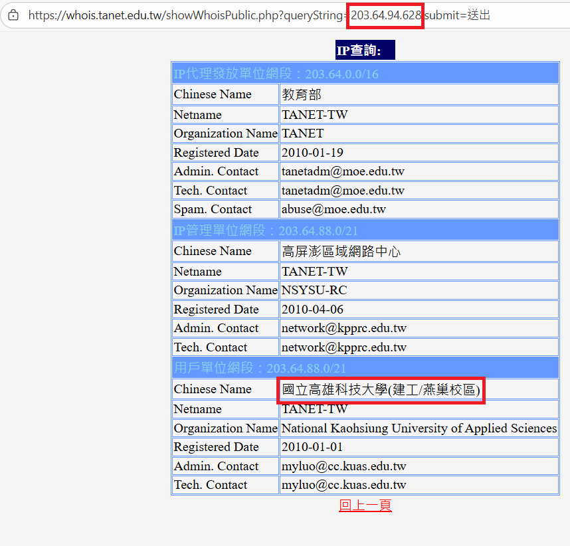Click the lock icon in the address bar
Screen dimensions: 570x546
click(x=13, y=15)
